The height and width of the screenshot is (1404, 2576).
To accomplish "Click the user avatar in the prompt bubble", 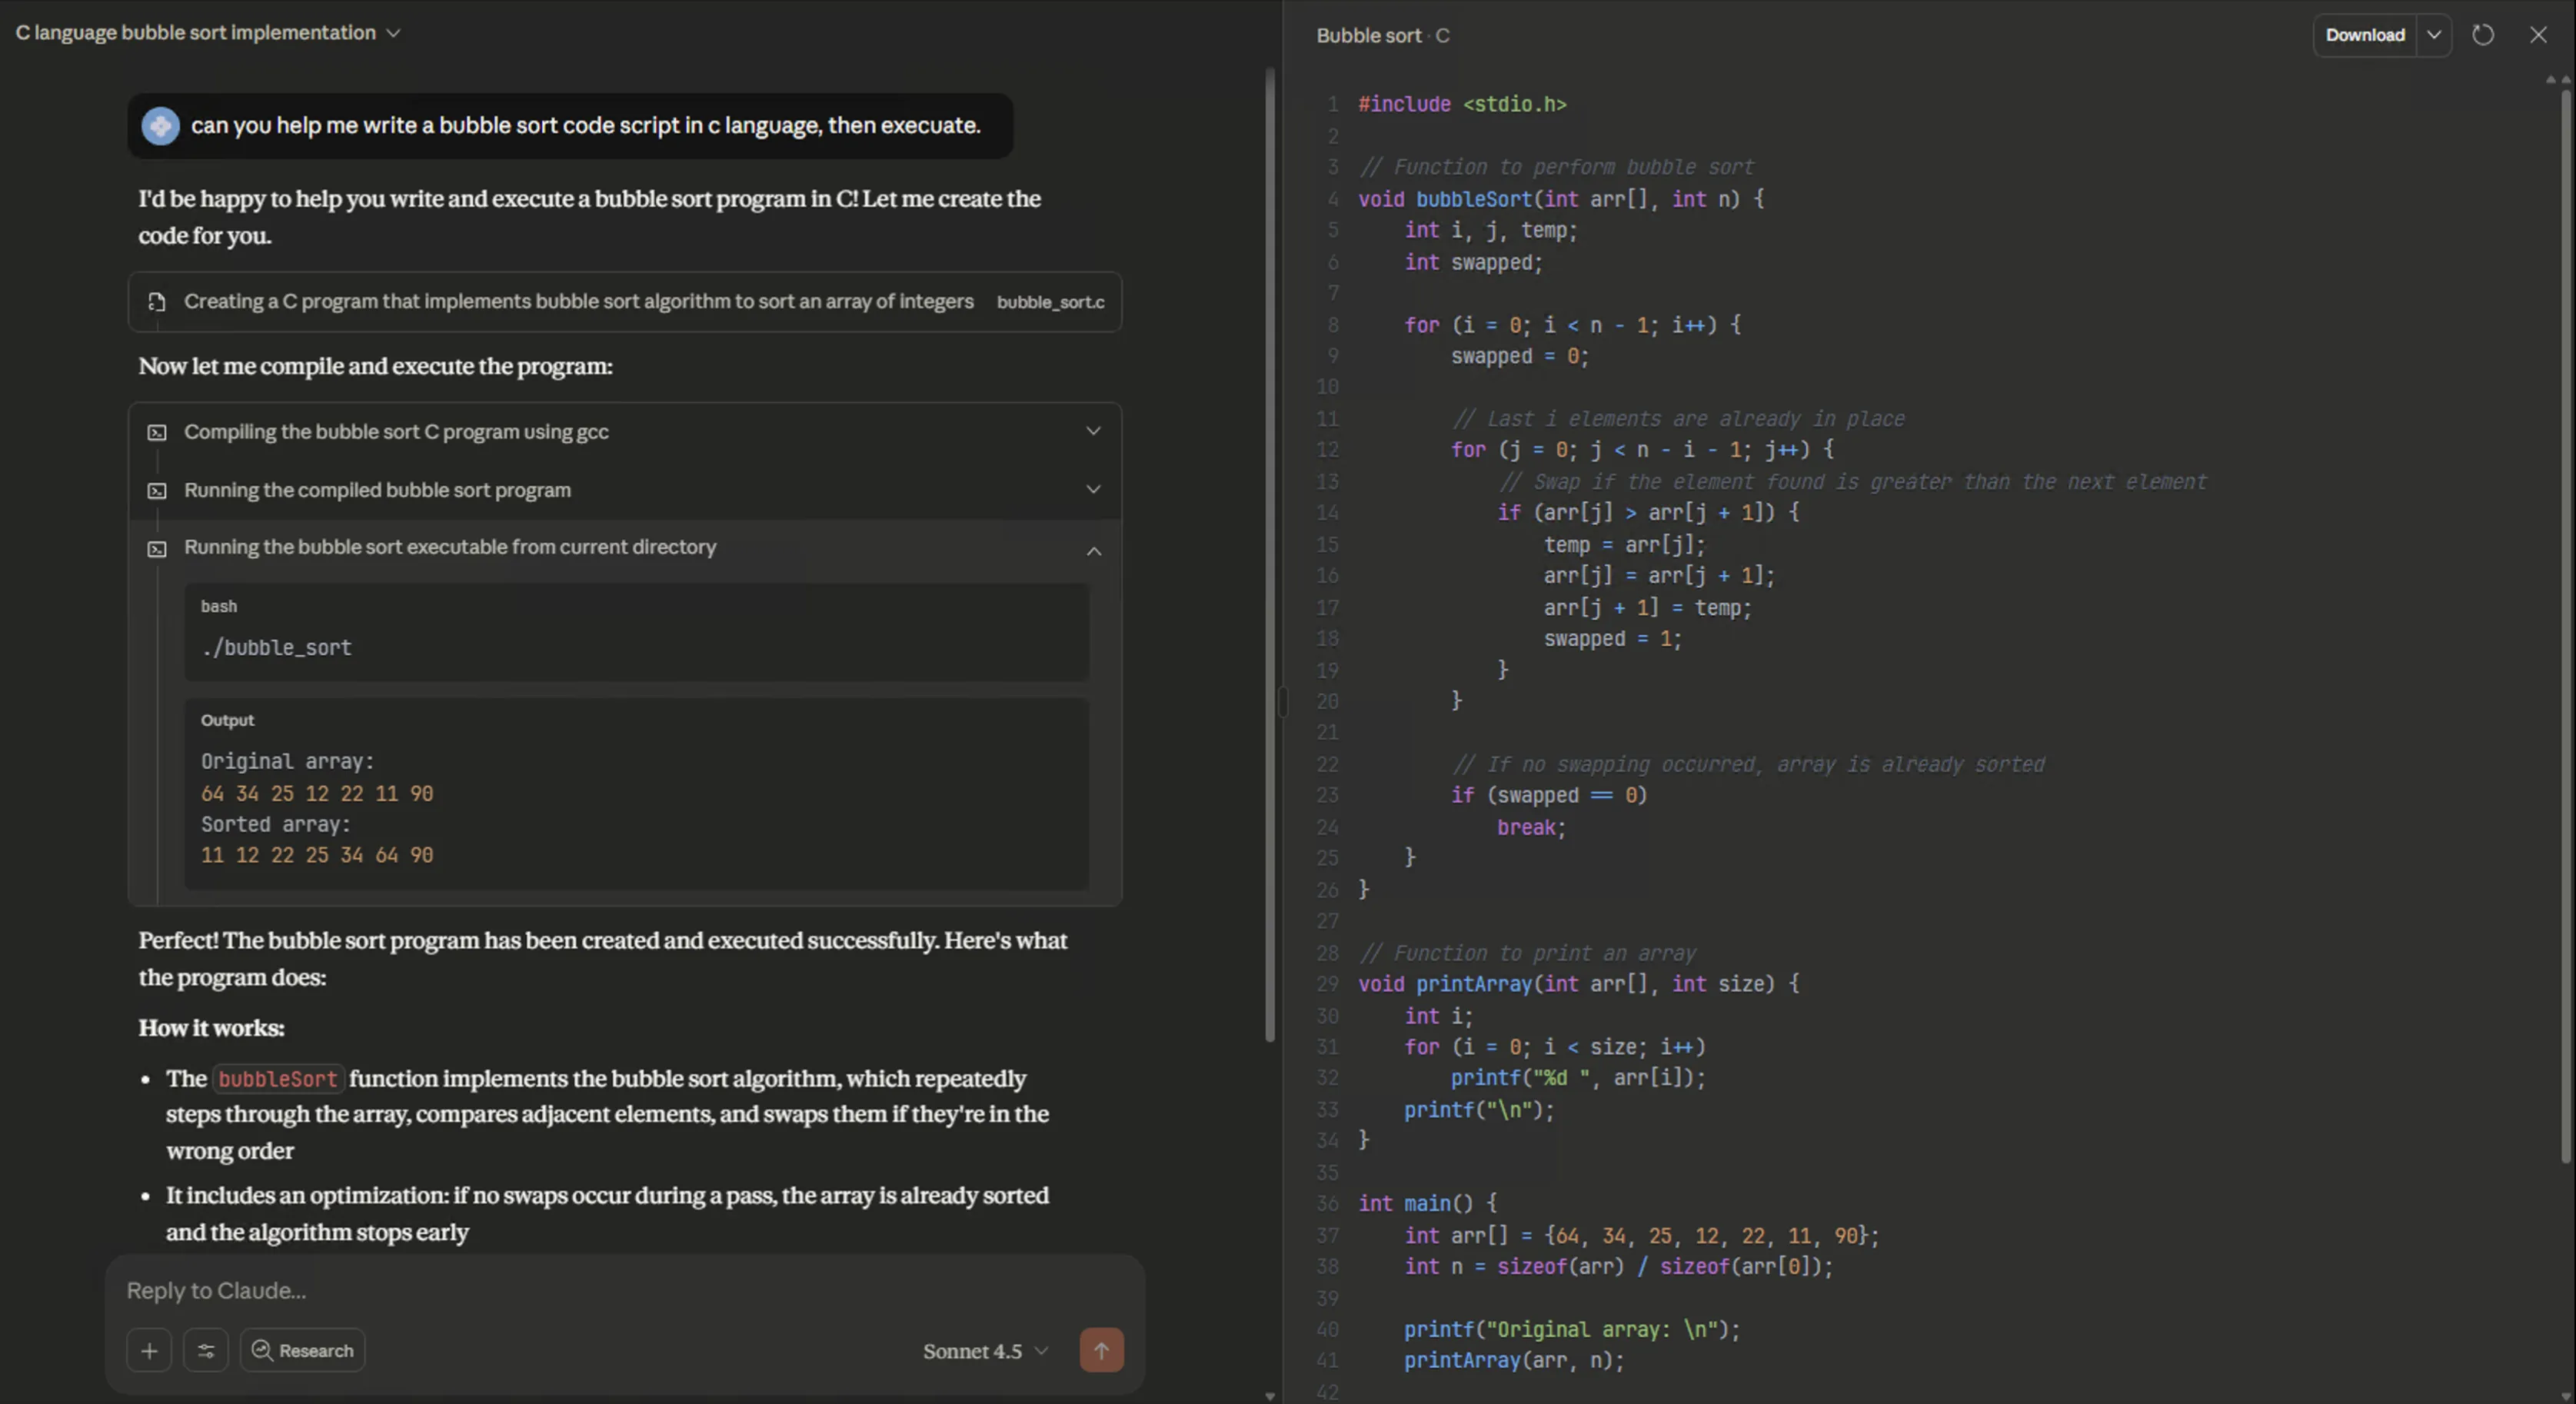I will coord(160,126).
